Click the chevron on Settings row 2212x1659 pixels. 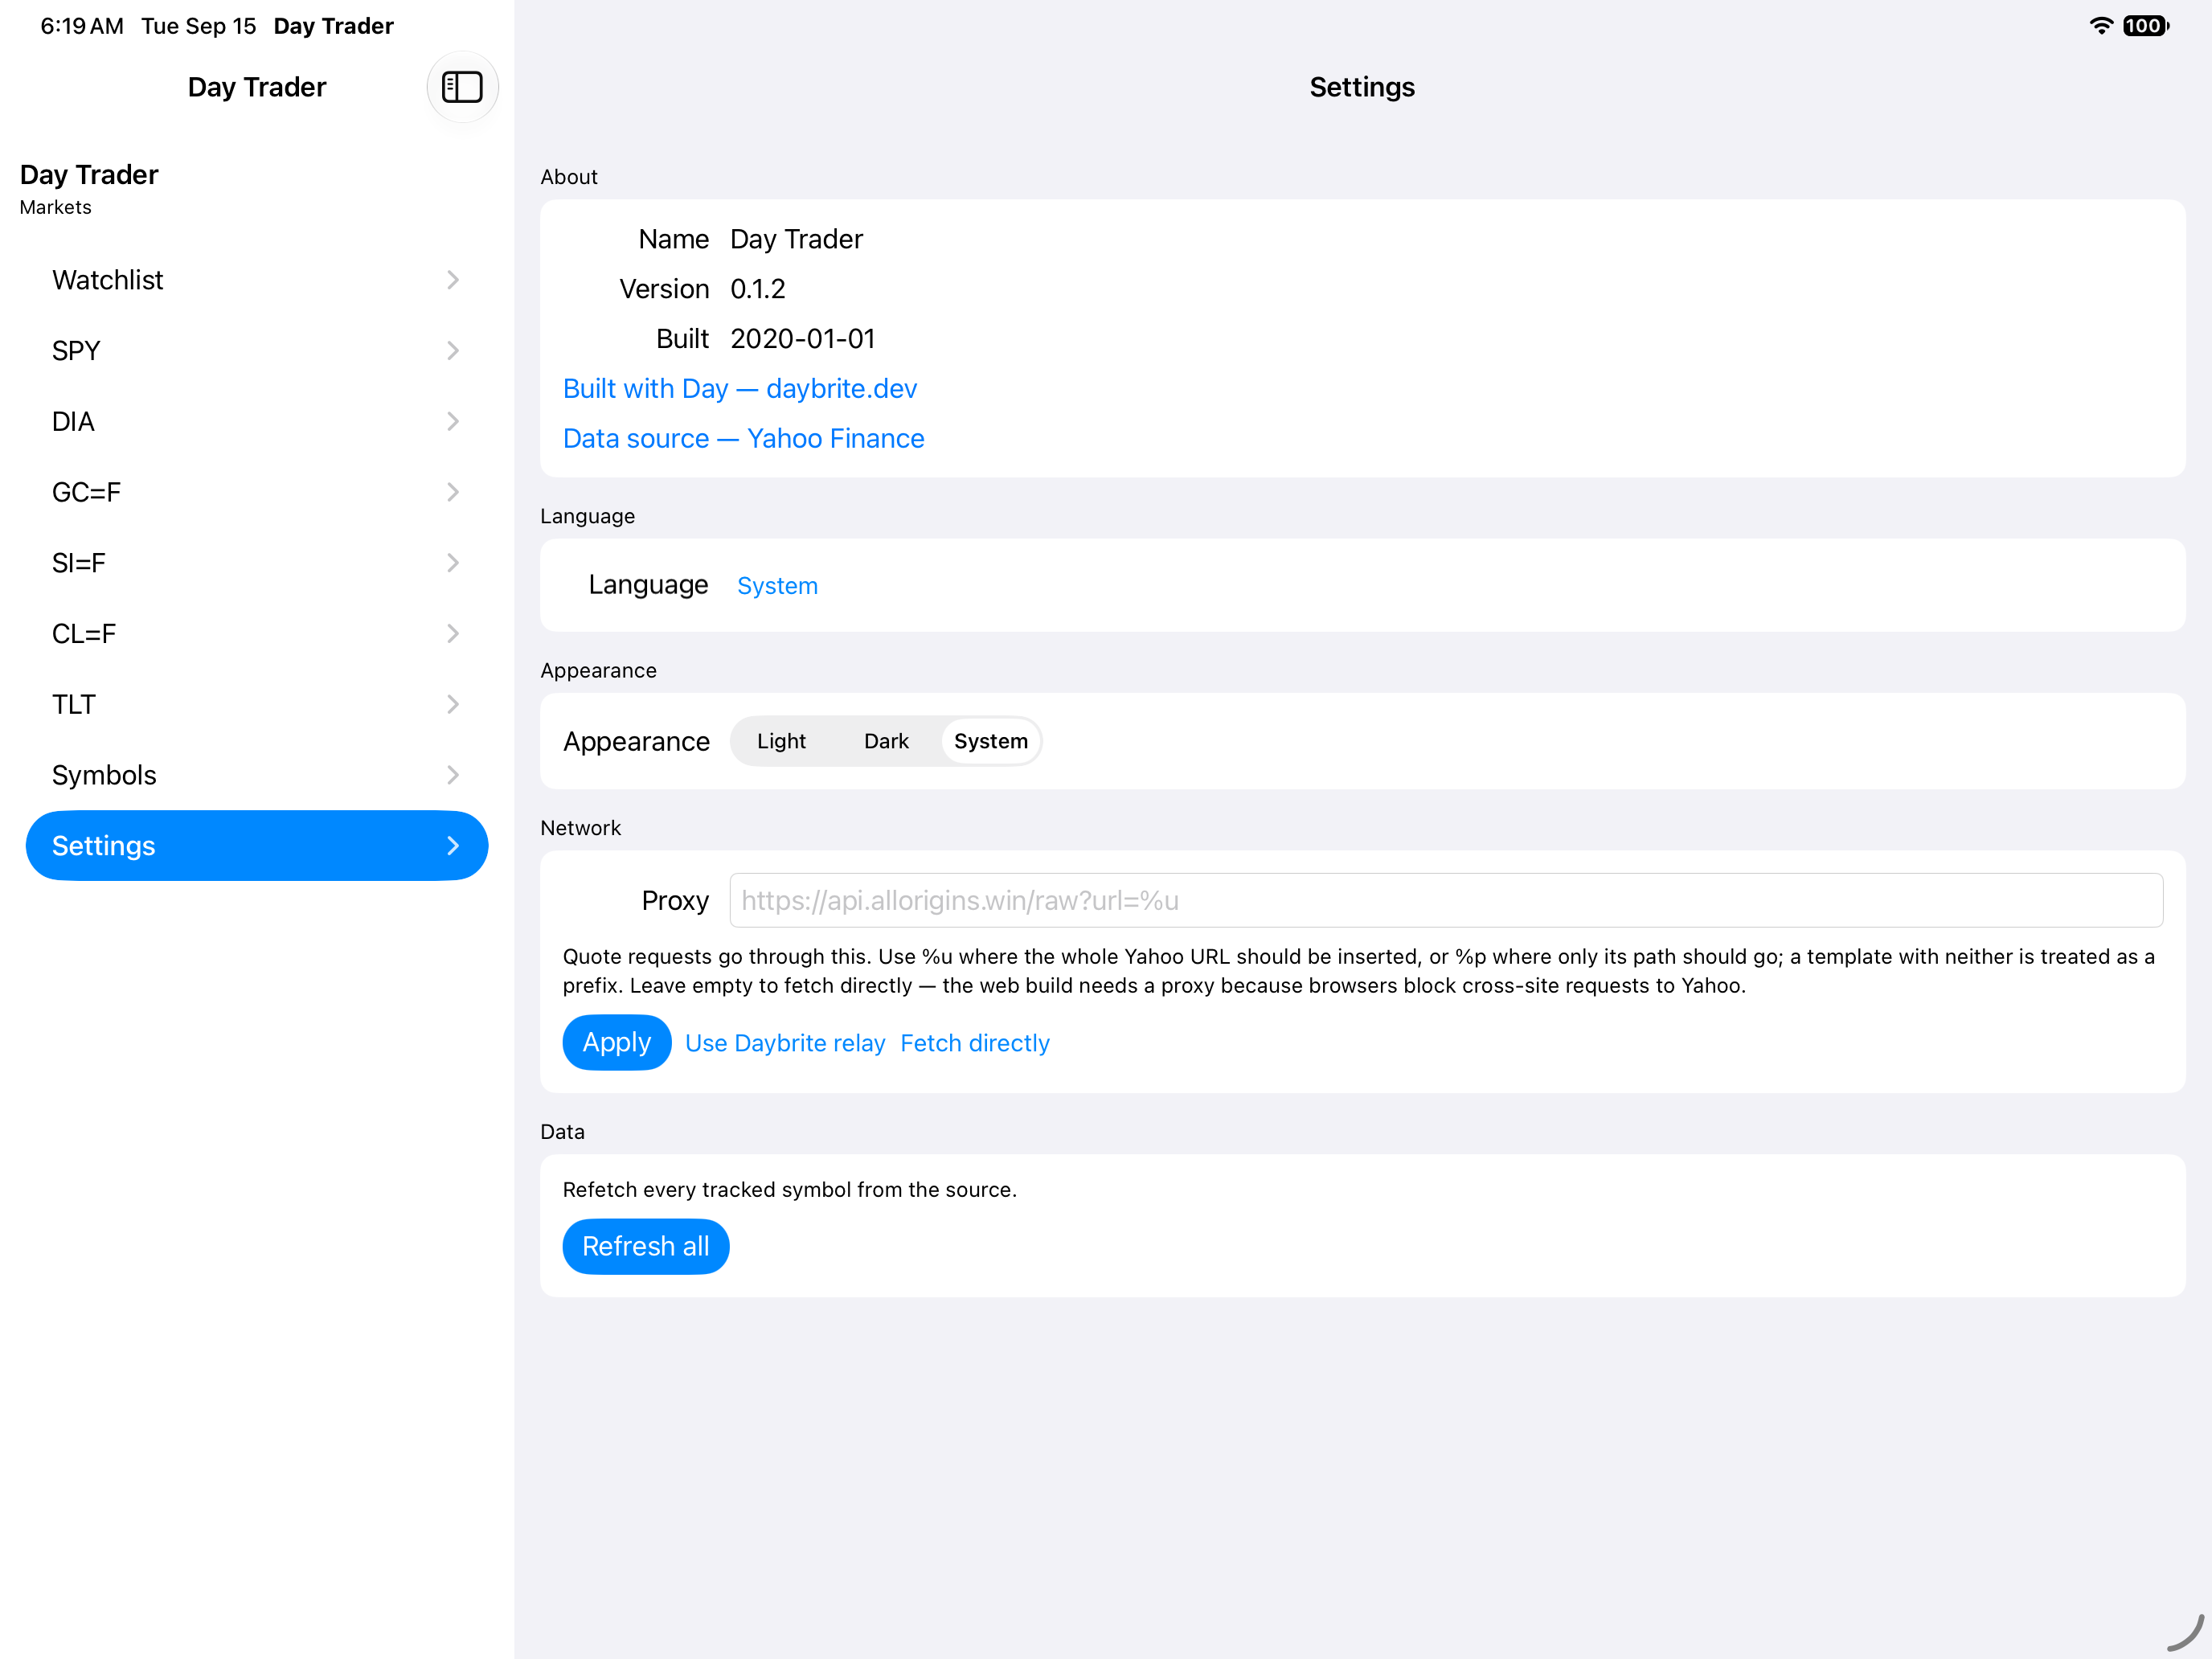pyautogui.click(x=453, y=846)
